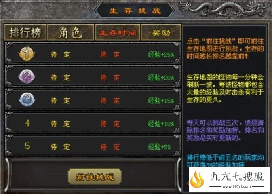This screenshot has width=272, height=194.
Task: Click the rank 5 number
Action: click(27, 146)
